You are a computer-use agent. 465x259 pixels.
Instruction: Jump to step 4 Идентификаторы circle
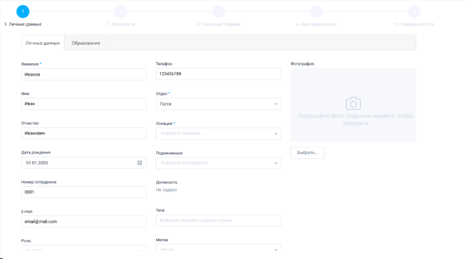(316, 11)
